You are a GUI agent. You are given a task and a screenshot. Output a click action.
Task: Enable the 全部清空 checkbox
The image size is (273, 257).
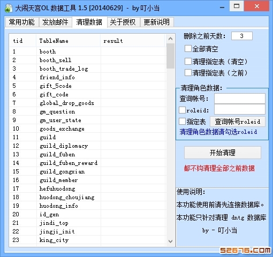188,49
